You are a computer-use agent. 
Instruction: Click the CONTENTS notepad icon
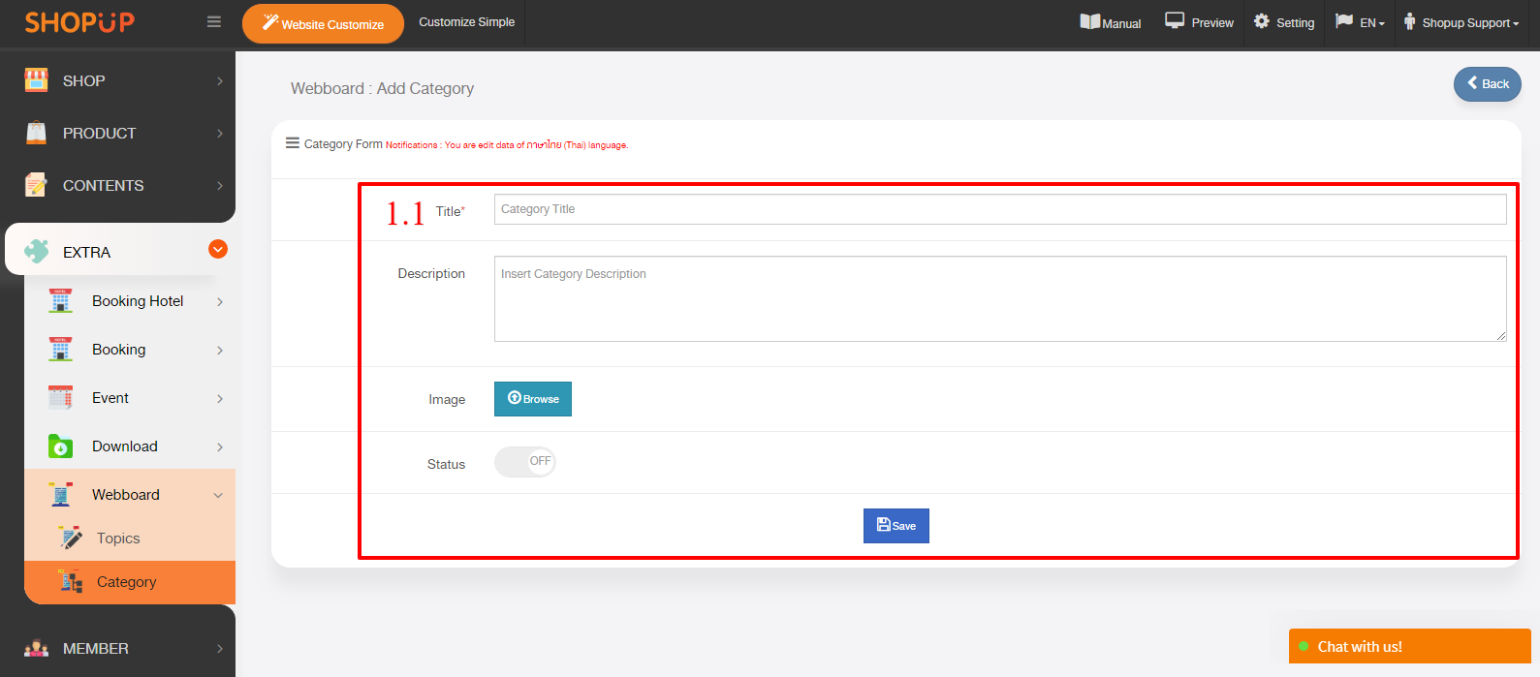click(36, 185)
